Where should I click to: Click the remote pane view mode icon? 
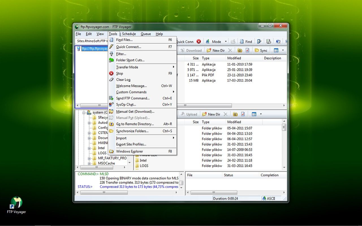click(x=276, y=50)
